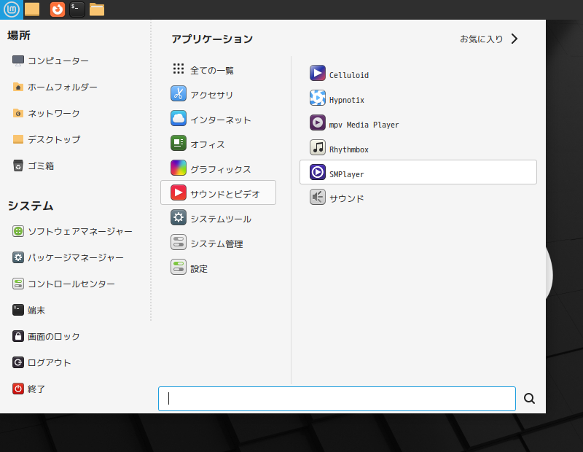Launch the terminal from the panel
This screenshot has width=583, height=452.
[77, 9]
